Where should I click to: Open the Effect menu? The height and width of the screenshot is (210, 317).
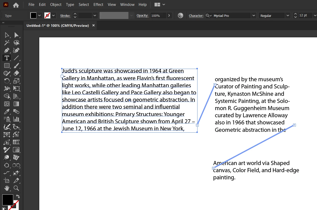coord(98,5)
